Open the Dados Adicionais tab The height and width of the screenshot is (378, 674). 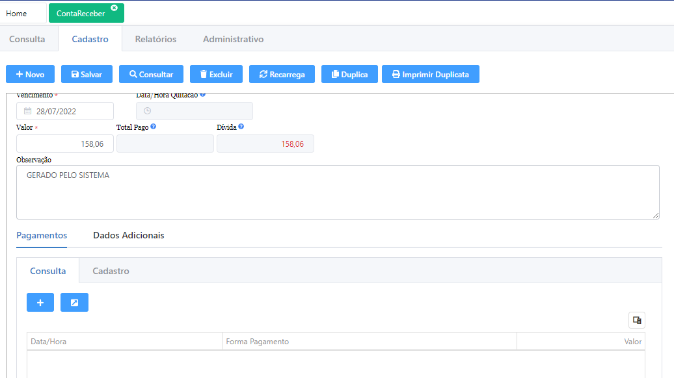pyautogui.click(x=129, y=235)
